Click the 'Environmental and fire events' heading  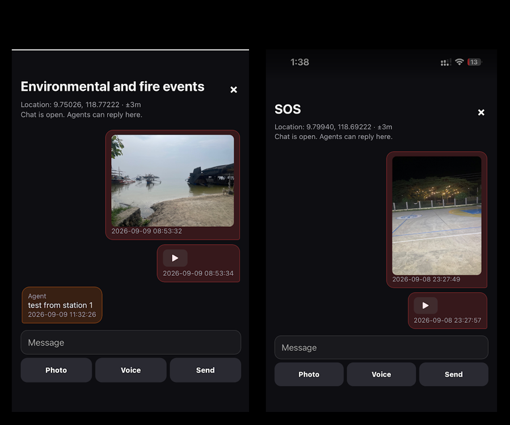[x=112, y=87]
